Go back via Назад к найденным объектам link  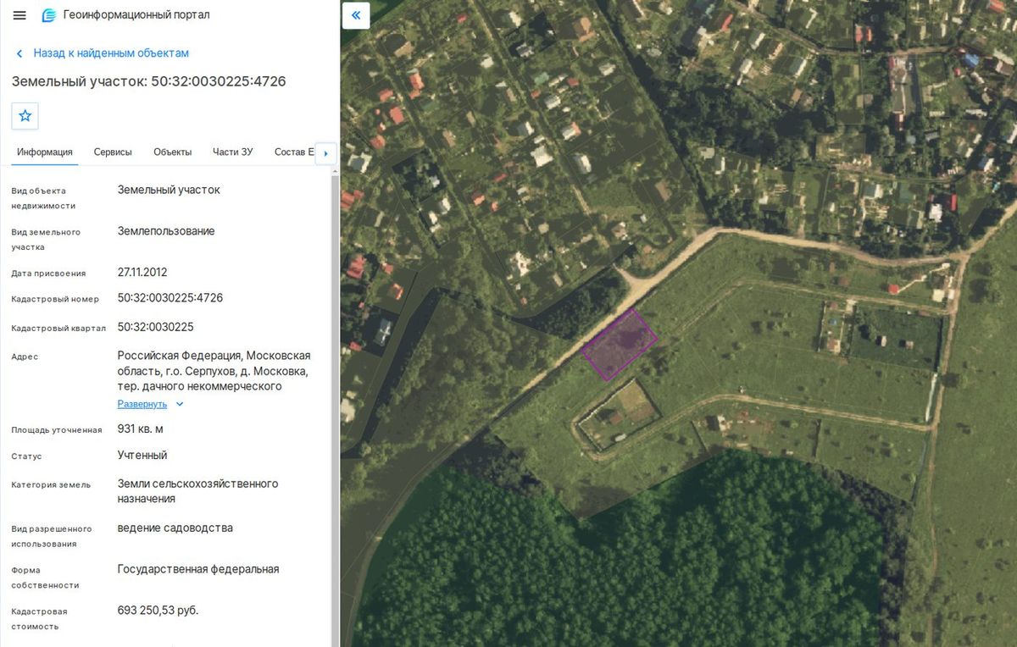[111, 53]
